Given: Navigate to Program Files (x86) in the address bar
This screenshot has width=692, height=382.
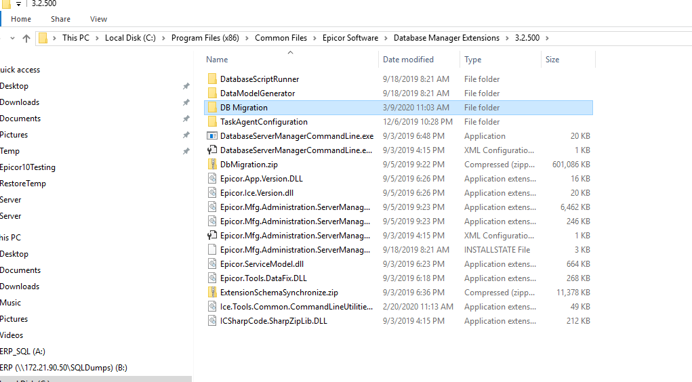Looking at the screenshot, I should (x=205, y=38).
